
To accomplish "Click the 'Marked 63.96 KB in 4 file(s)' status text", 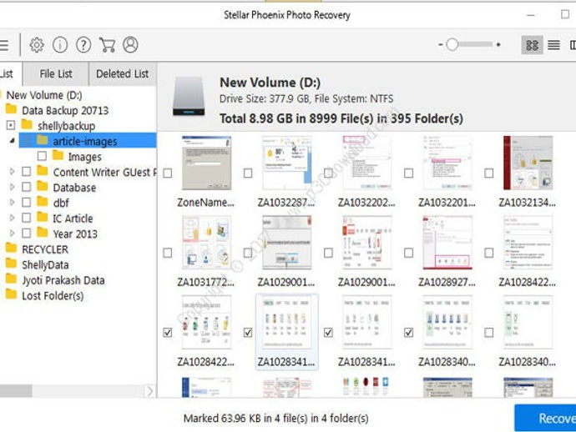I will tap(275, 419).
